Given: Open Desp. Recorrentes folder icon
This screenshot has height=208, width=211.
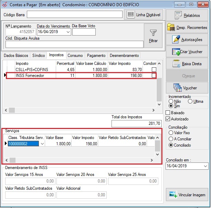Looking at the screenshot, I should coord(171,27).
